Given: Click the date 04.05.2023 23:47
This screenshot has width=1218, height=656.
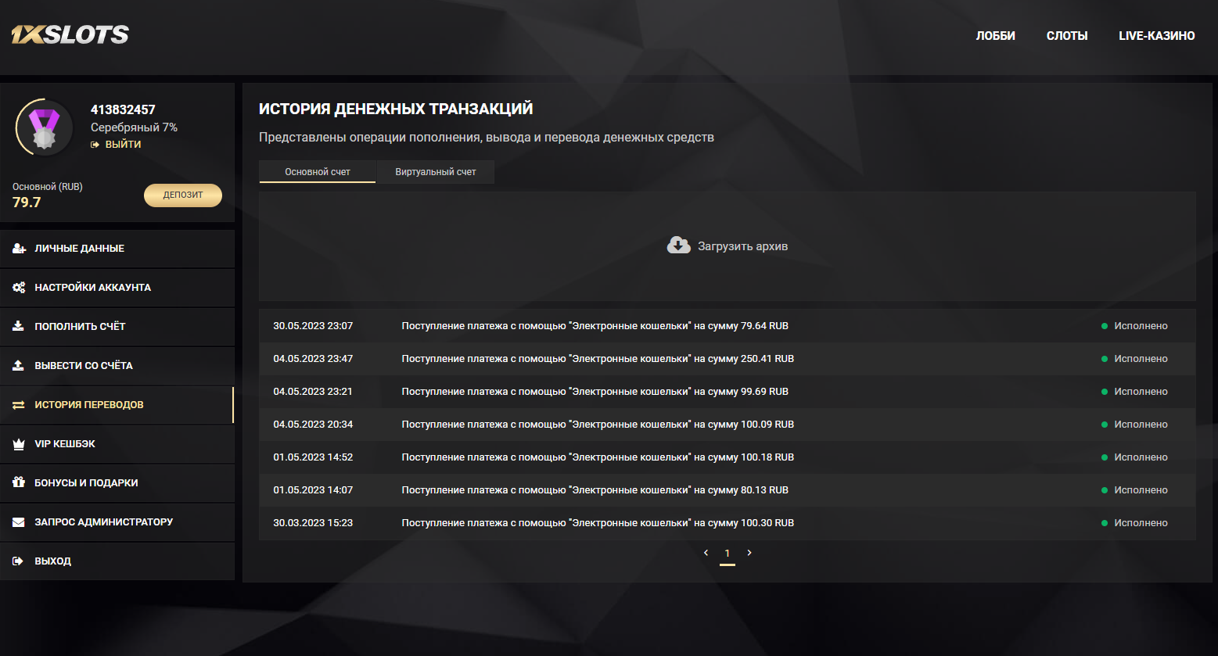Looking at the screenshot, I should [x=313, y=359].
